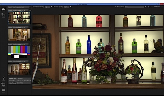Viewport: 164px width, 99px height.
Task: Toggle audio for Production Unit 1 thumbnail
Action: 30,27
